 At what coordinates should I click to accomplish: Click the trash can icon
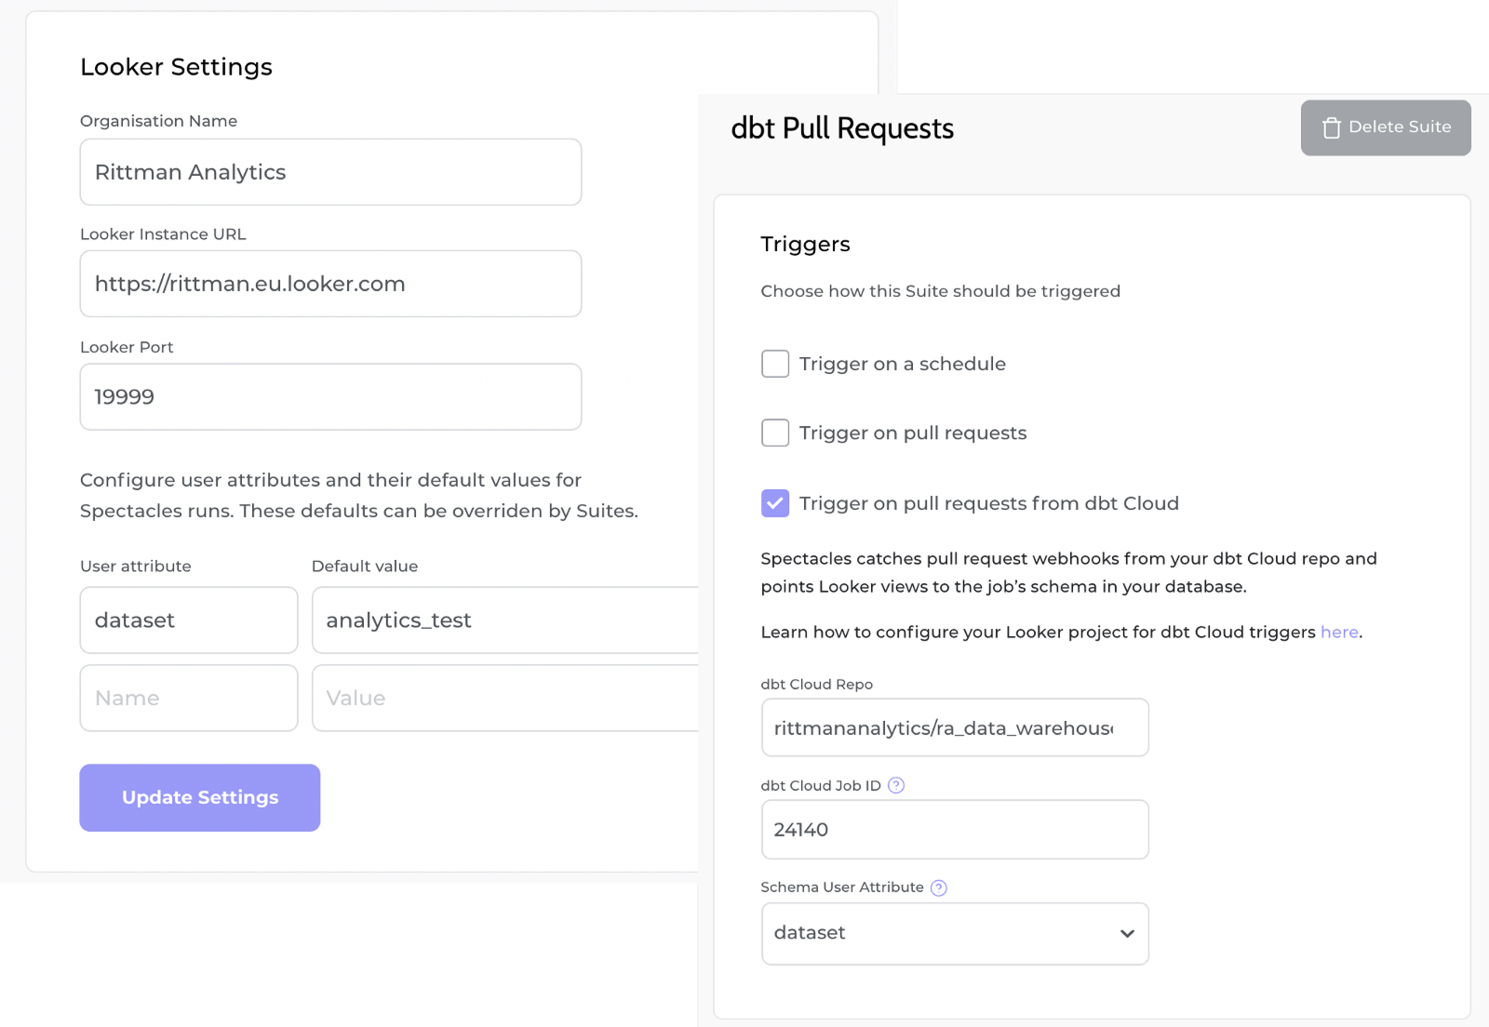[x=1332, y=127]
